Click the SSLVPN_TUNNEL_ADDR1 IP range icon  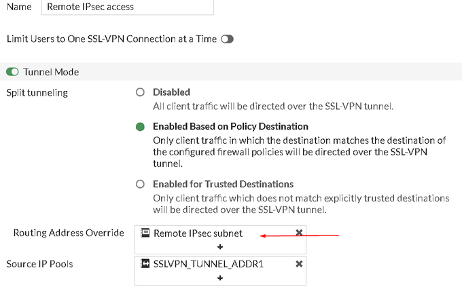pos(145,264)
